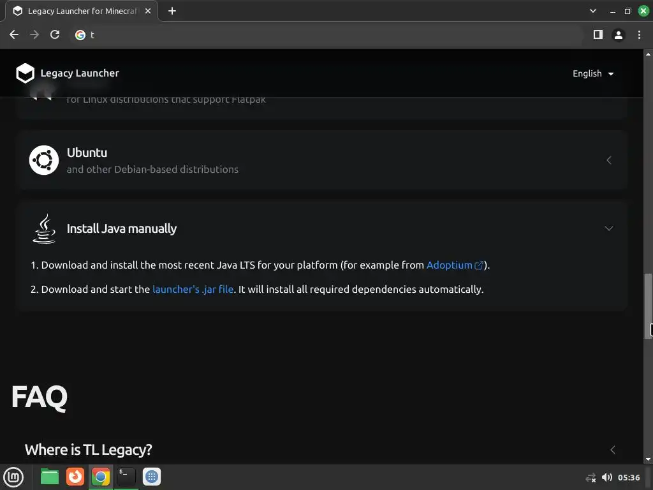Click the Debian-based distributions subtitle
The height and width of the screenshot is (490, 653).
(x=152, y=169)
